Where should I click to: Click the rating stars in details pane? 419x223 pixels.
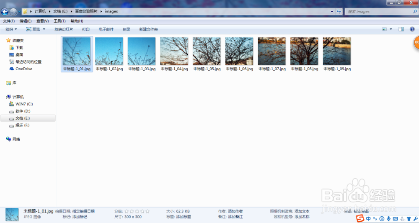[x=137, y=211]
